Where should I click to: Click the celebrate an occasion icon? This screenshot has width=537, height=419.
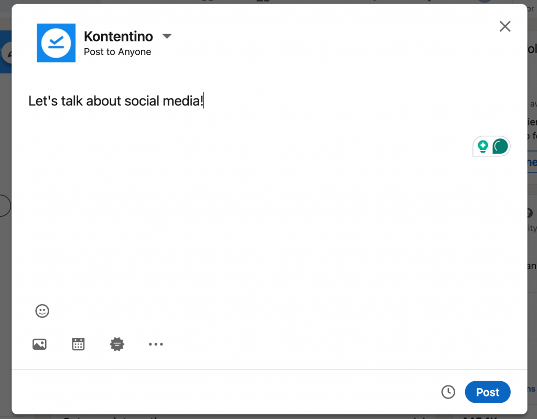tap(117, 344)
